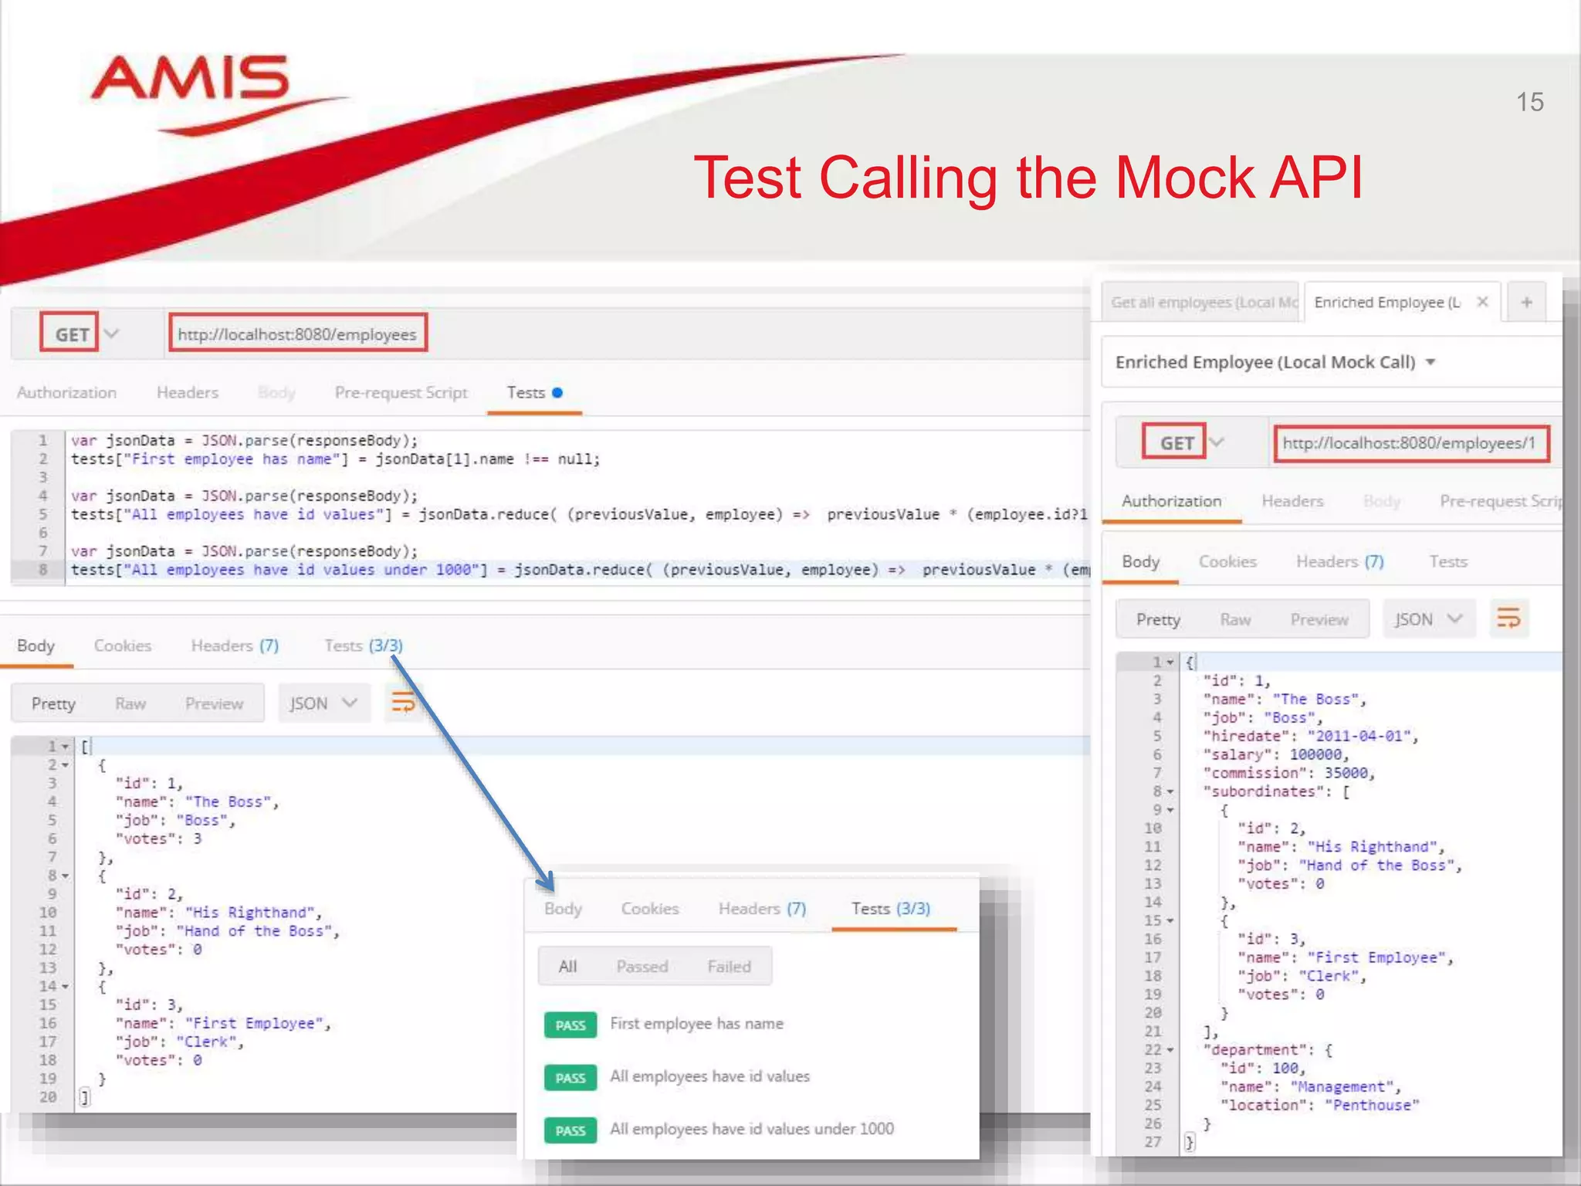Viewport: 1581px width, 1186px height.
Task: Open Authorization tab in Enriched Employee window
Action: click(1172, 501)
